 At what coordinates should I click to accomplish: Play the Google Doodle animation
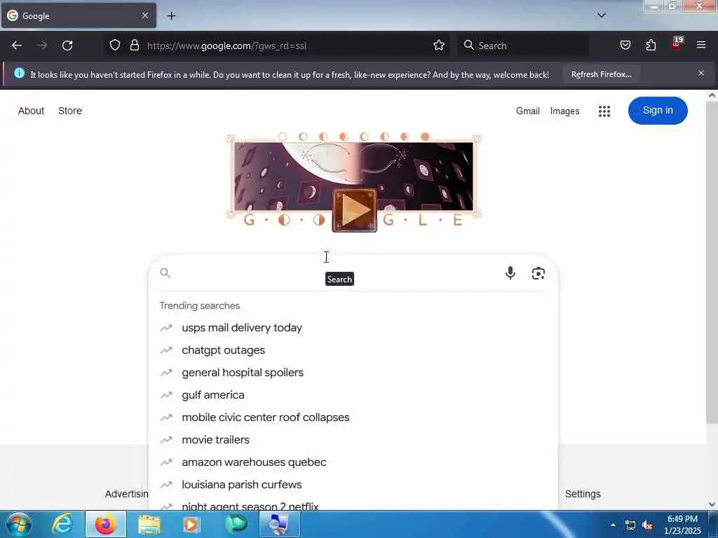point(354,210)
